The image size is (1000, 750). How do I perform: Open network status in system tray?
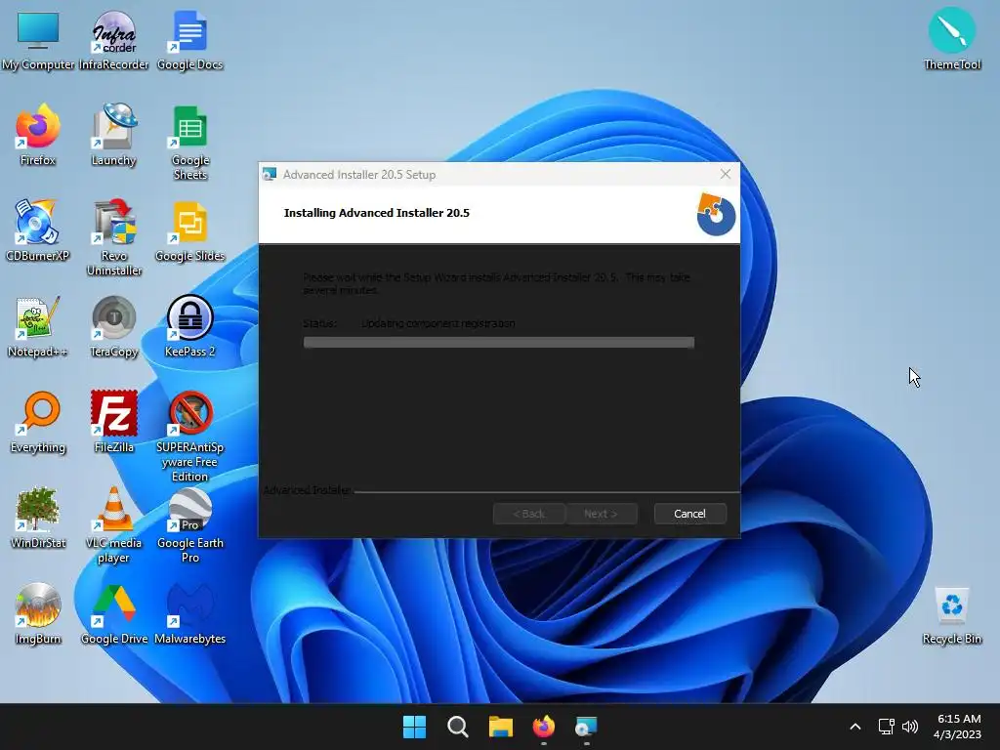point(887,727)
